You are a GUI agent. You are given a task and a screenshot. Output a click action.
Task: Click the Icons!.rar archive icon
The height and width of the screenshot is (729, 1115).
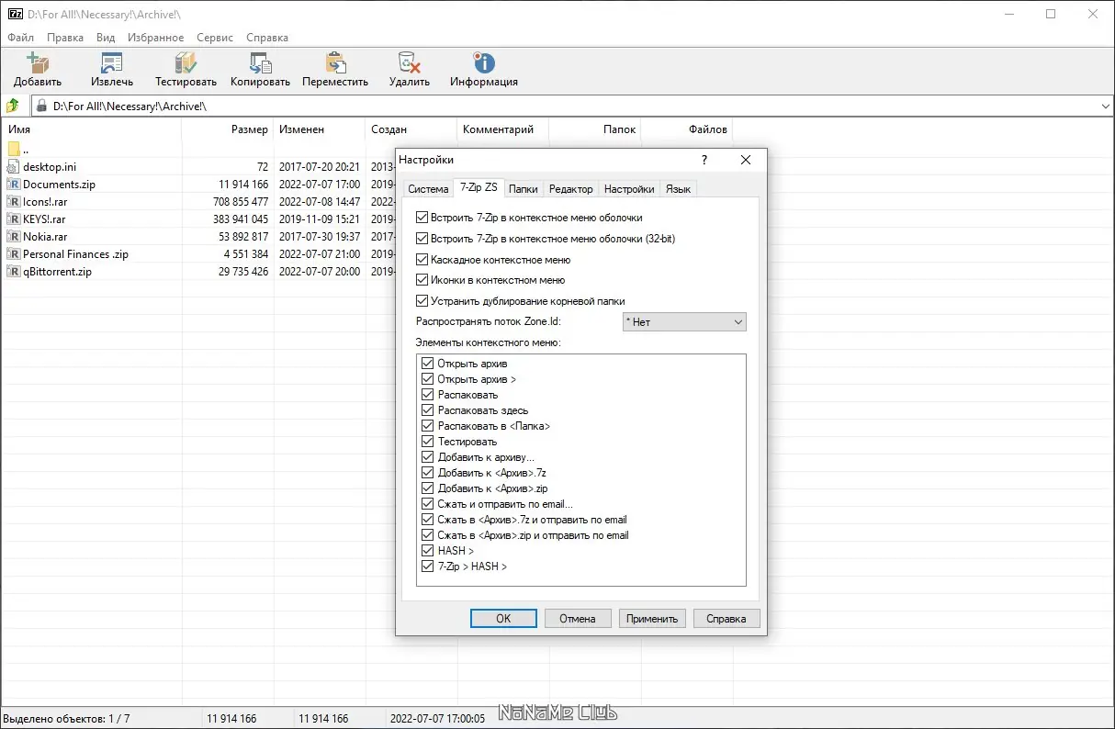click(14, 202)
